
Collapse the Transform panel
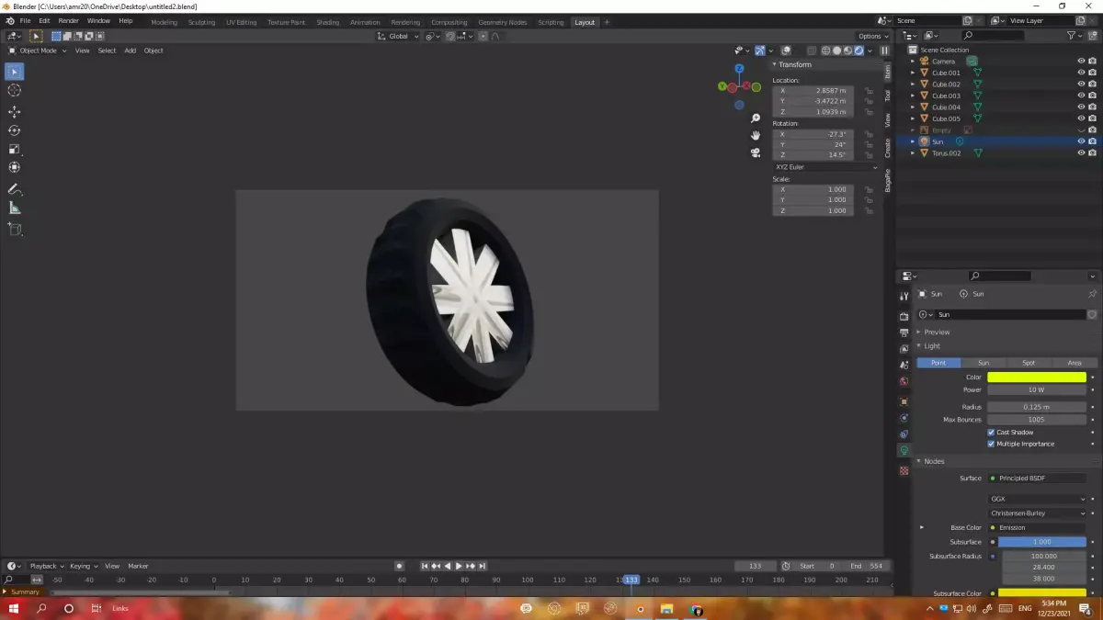coord(792,64)
